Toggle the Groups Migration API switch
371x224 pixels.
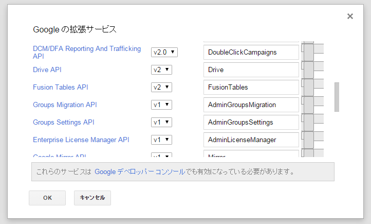312,105
